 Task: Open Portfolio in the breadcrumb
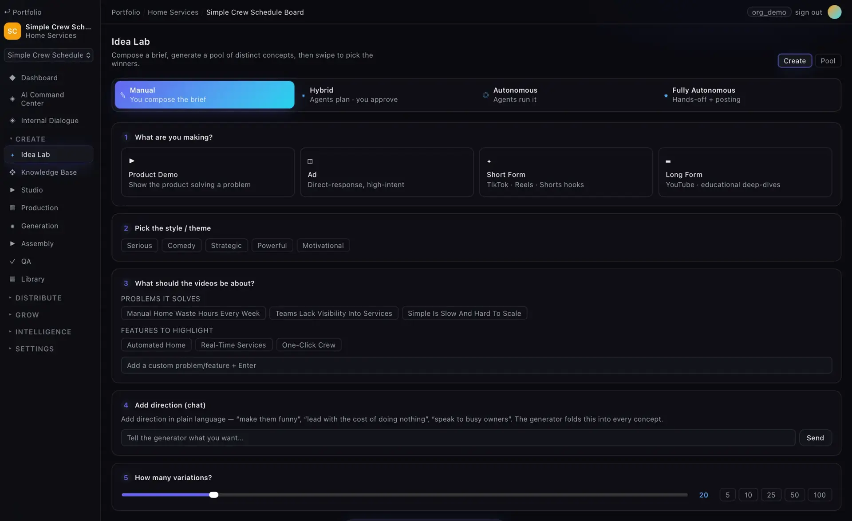[x=126, y=12]
